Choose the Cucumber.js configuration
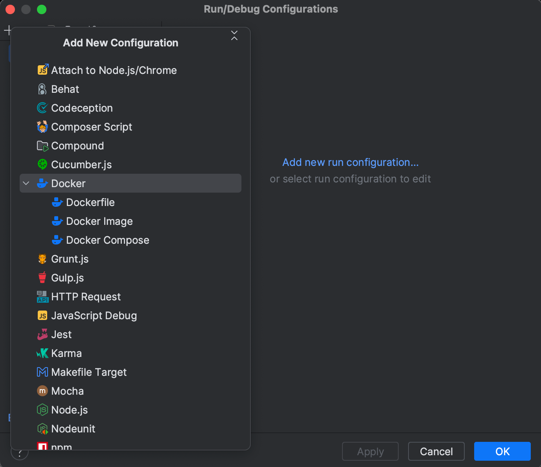This screenshot has width=541, height=467. pyautogui.click(x=81, y=164)
